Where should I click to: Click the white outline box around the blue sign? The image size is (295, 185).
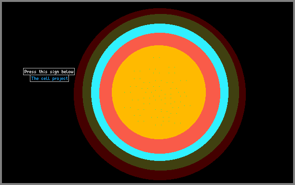(x=49, y=79)
